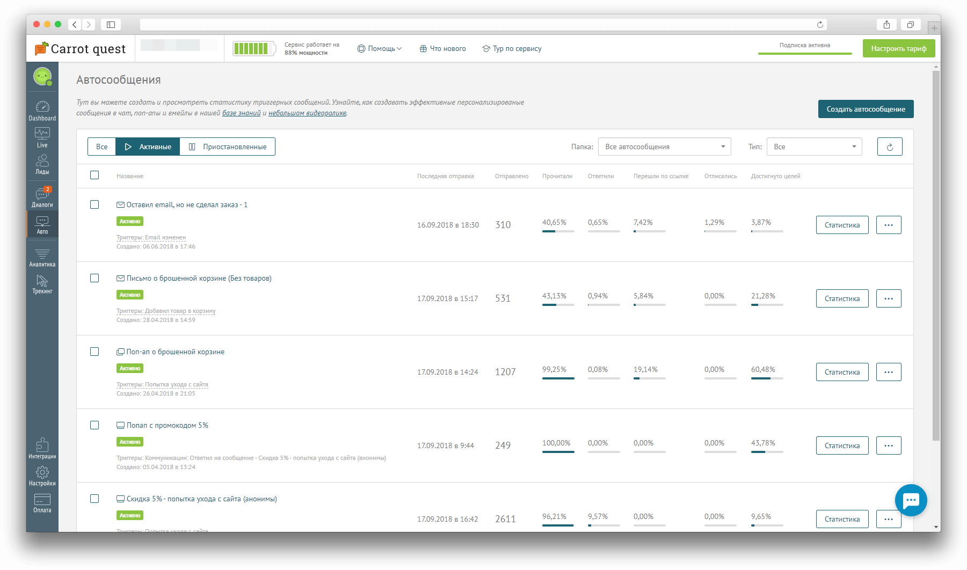The image size is (967, 570).
Task: Click 60,48% goals progress bar
Action: 767,378
